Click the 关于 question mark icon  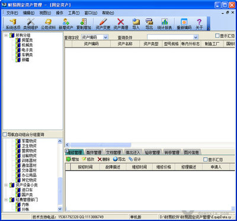[199, 24]
